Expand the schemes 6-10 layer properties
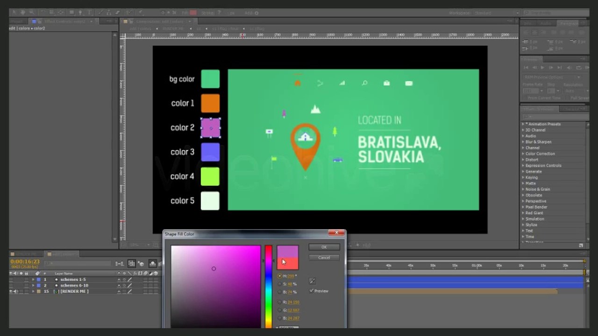598x336 pixels. click(33, 285)
